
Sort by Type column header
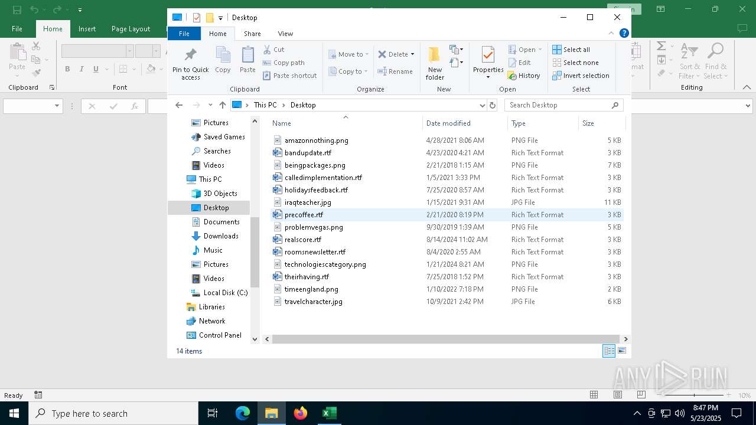click(543, 123)
